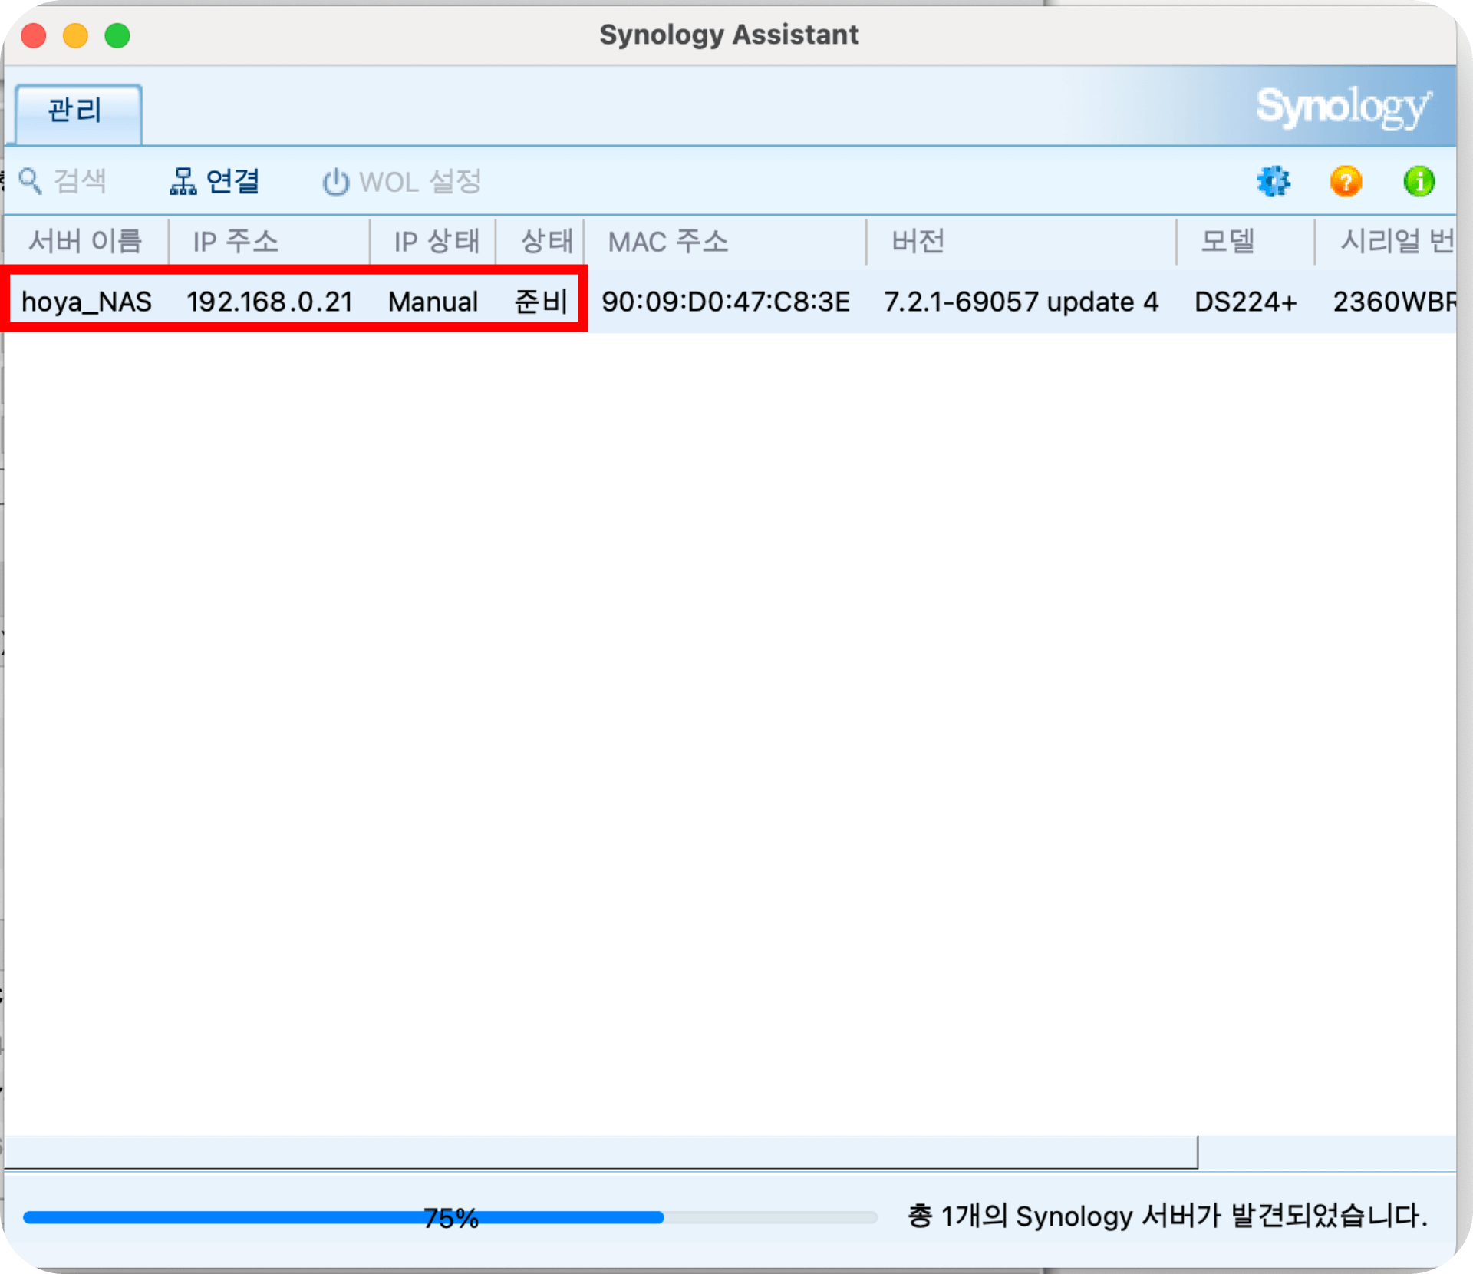Sort by the 상태 column header
This screenshot has height=1274, width=1473.
pos(540,241)
